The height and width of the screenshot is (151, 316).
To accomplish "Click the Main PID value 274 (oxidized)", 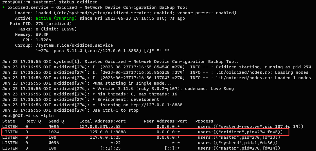I will point(54,24).
